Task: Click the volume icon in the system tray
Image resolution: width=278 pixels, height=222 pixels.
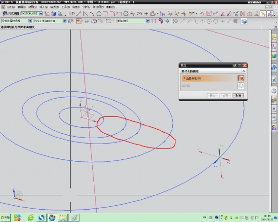Action: (x=241, y=218)
